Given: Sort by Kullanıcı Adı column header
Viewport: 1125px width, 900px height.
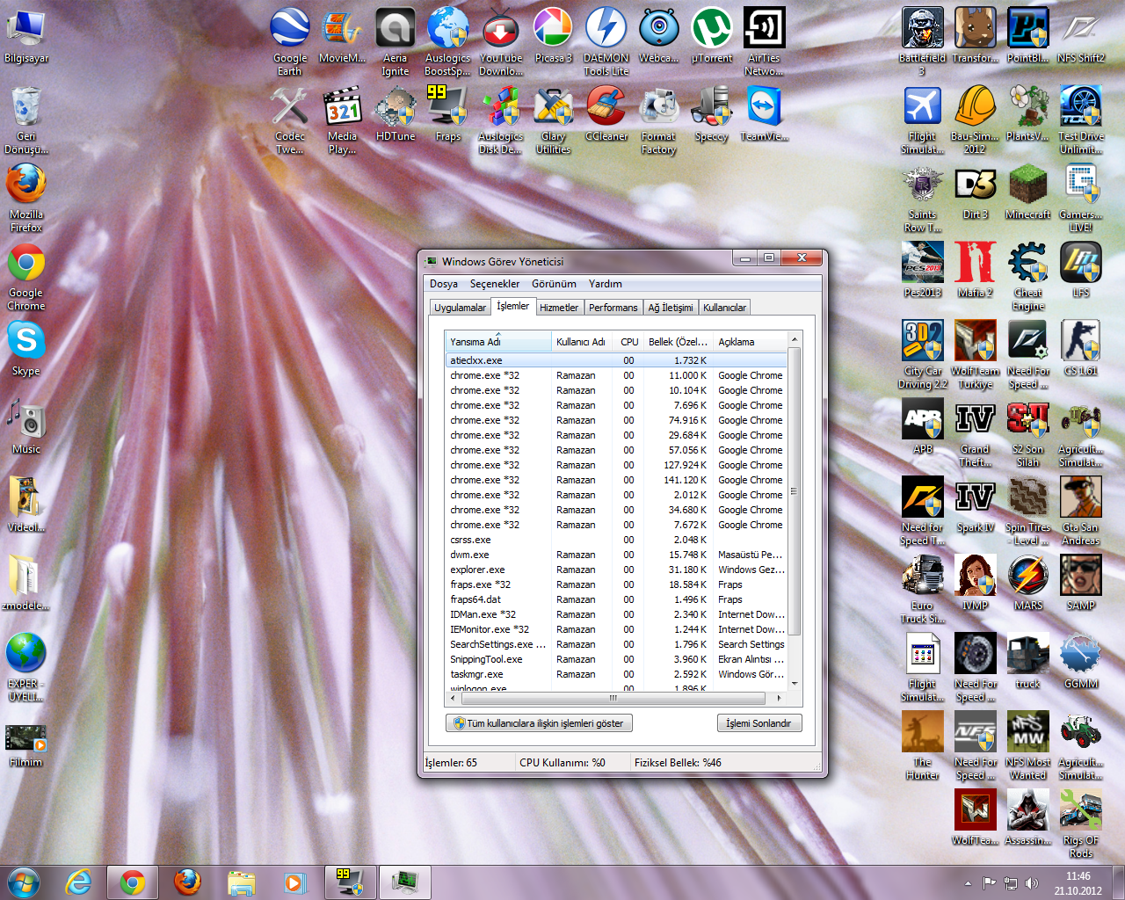Looking at the screenshot, I should click(x=582, y=342).
